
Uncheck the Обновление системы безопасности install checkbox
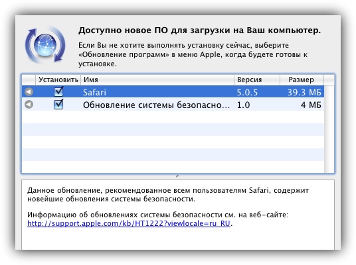tap(58, 104)
